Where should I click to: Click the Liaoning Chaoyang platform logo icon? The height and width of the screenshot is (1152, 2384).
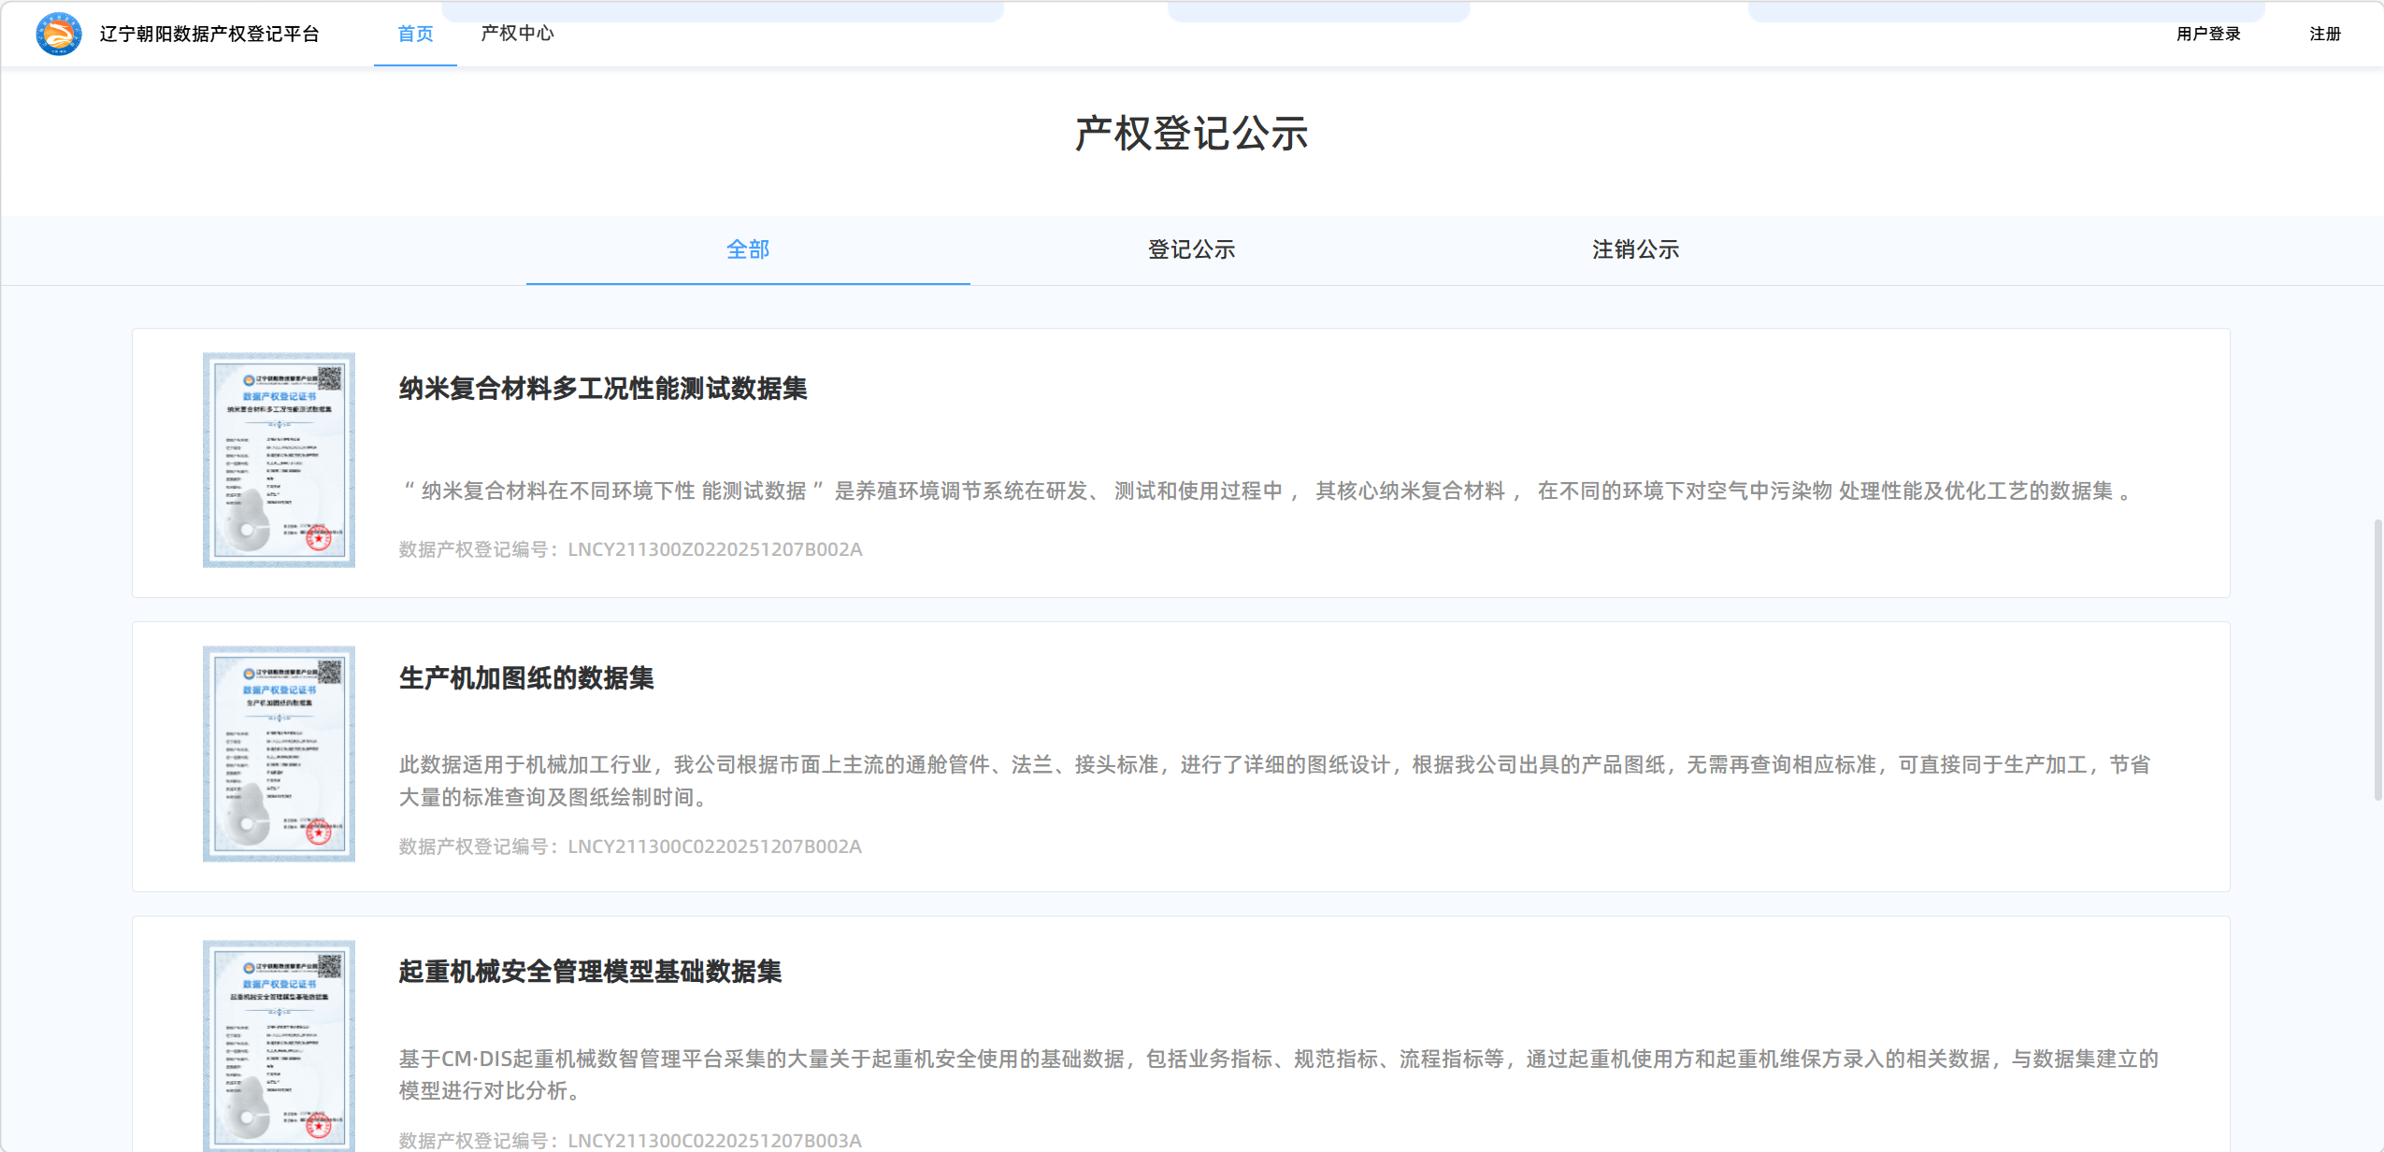coord(58,34)
